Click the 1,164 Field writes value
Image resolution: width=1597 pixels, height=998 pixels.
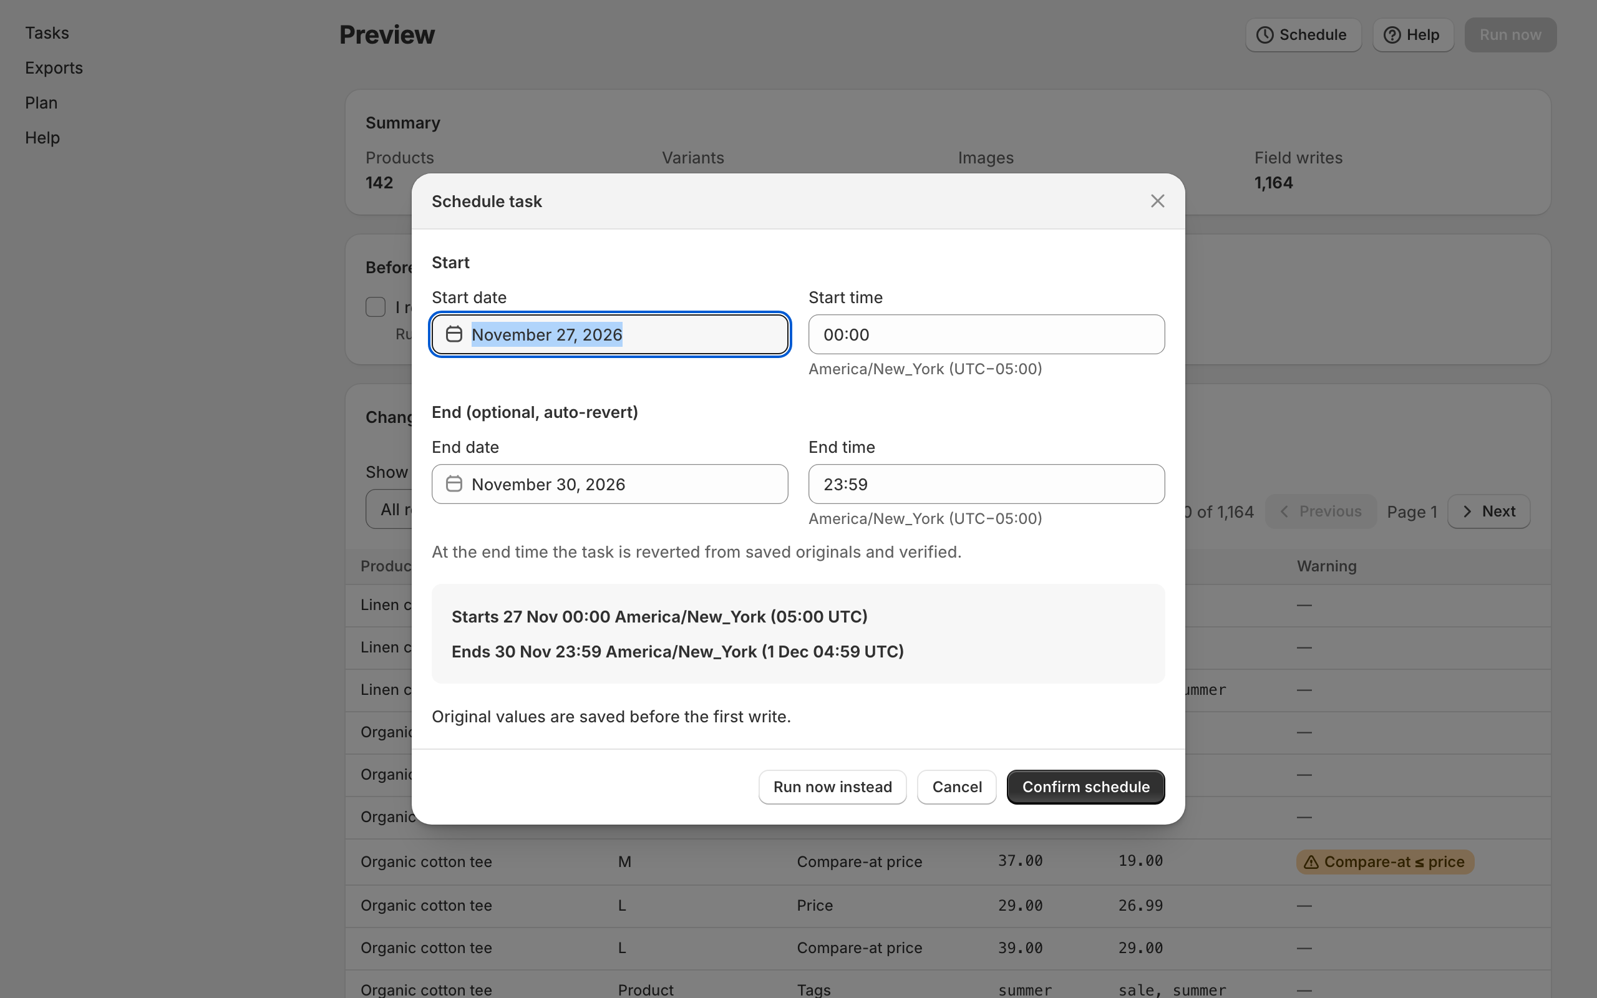1273,183
